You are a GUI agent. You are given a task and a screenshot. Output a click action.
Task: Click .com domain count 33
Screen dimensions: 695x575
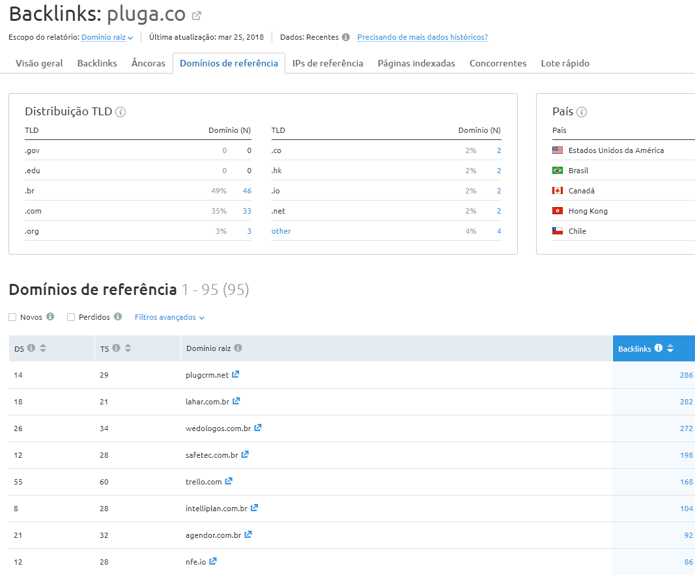click(247, 211)
